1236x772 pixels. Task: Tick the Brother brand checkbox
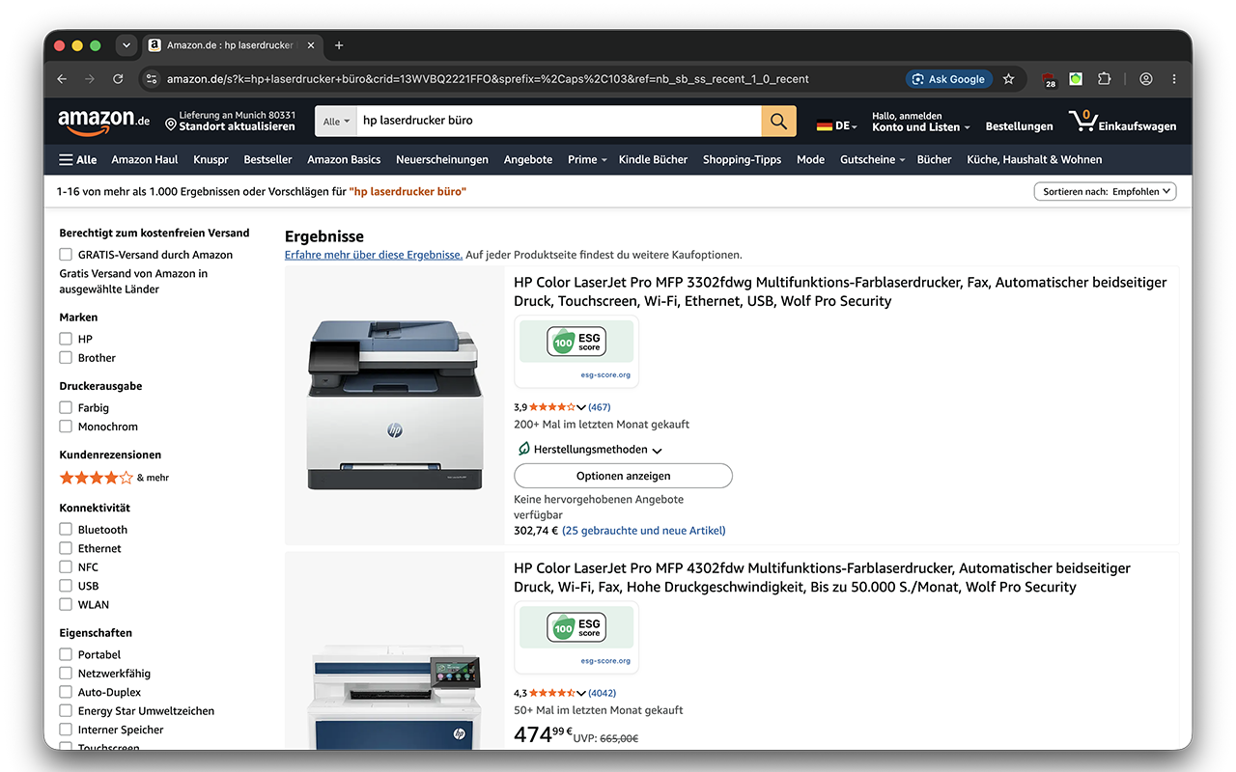pos(66,358)
